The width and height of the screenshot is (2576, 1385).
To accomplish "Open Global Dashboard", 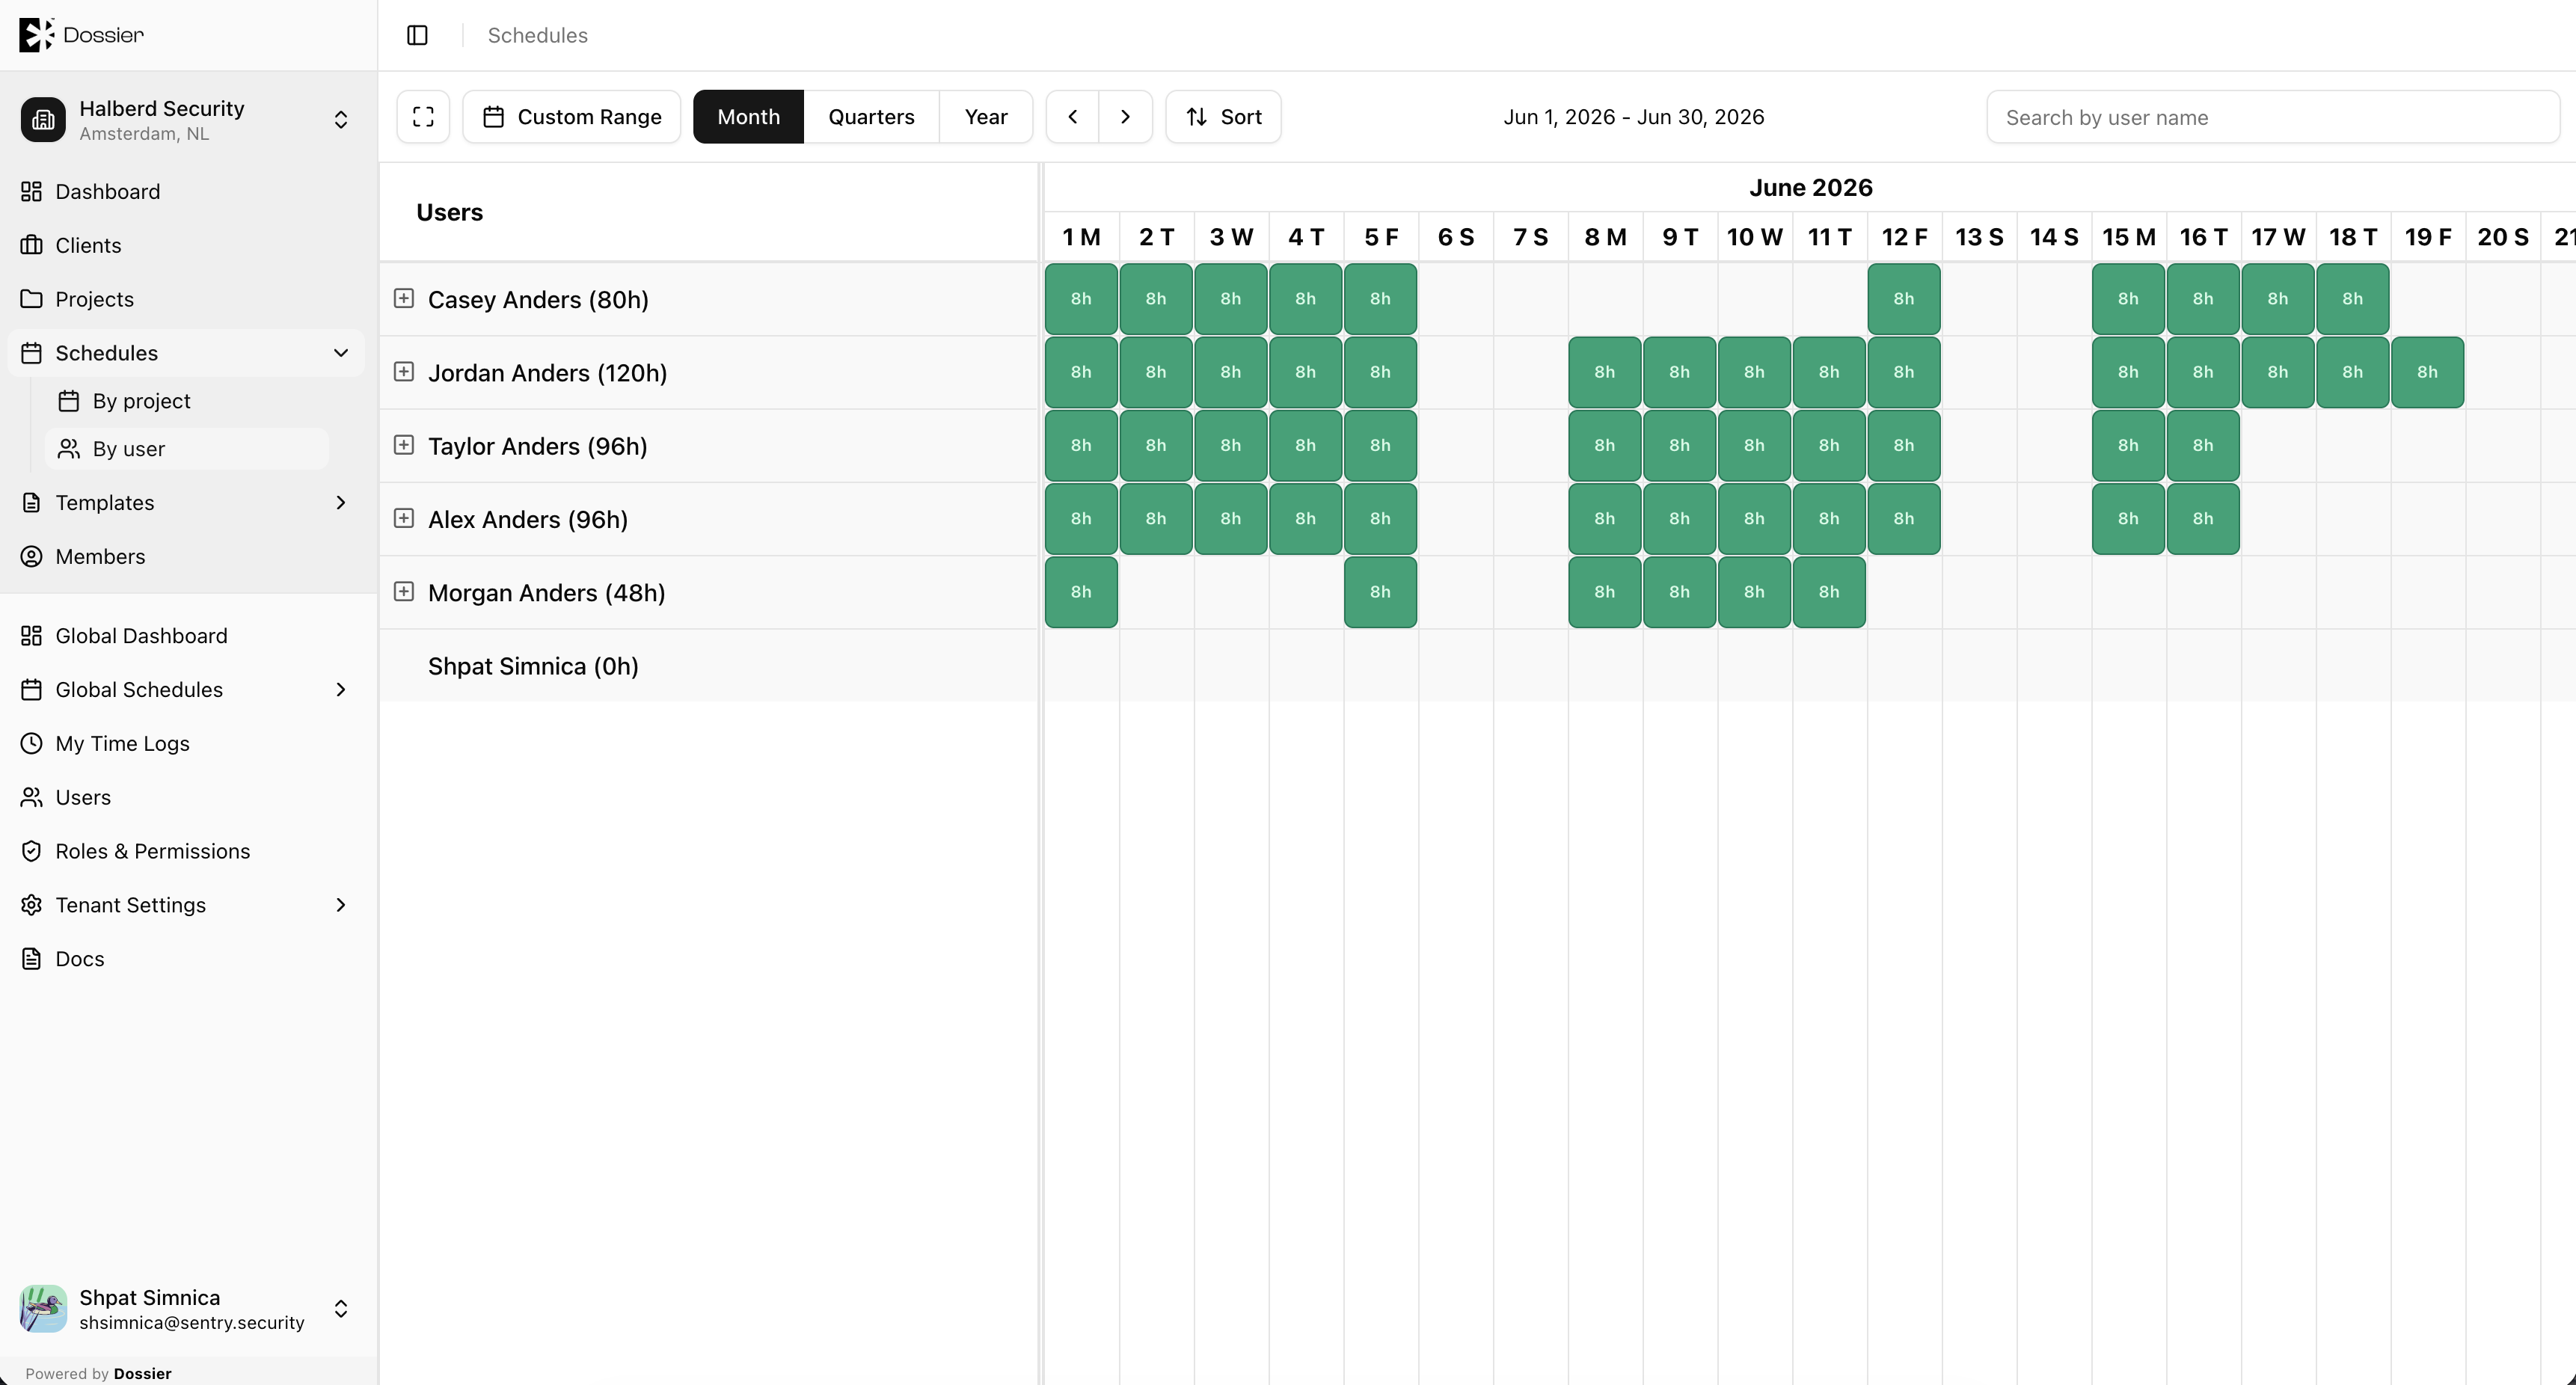I will click(x=186, y=636).
